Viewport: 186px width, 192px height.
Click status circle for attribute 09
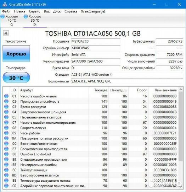(6, 133)
